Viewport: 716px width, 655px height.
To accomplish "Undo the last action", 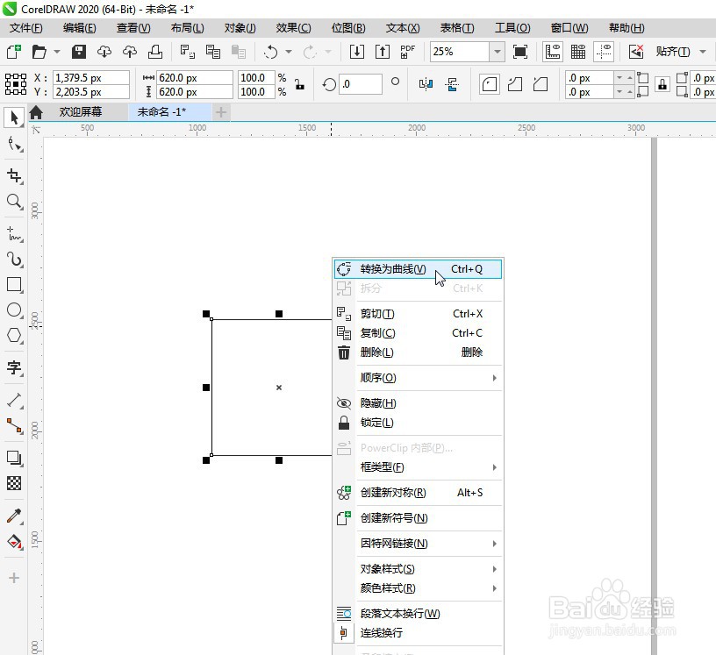I will coord(271,52).
